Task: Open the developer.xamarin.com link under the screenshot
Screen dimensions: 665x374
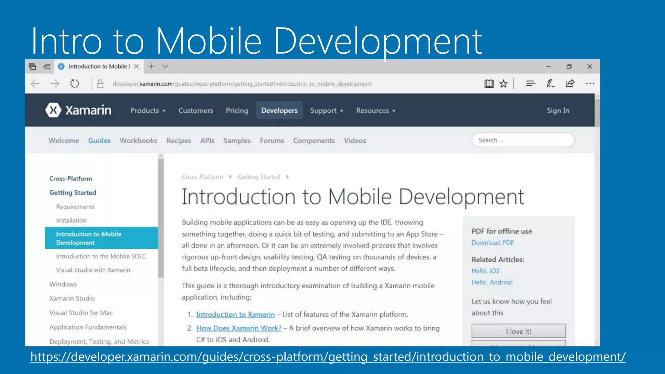Action: coord(328,356)
